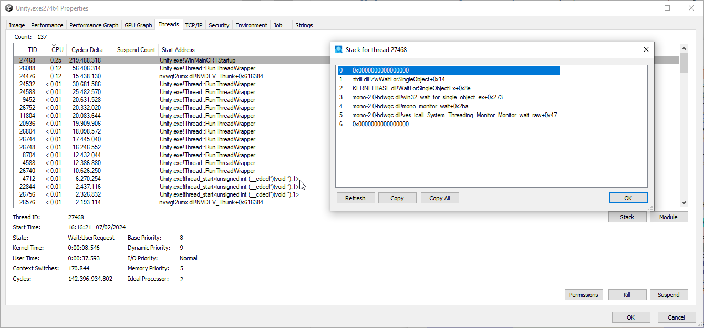Click the Unity.exe Properties title bar icon
This screenshot has height=328, width=704.
tap(8, 8)
